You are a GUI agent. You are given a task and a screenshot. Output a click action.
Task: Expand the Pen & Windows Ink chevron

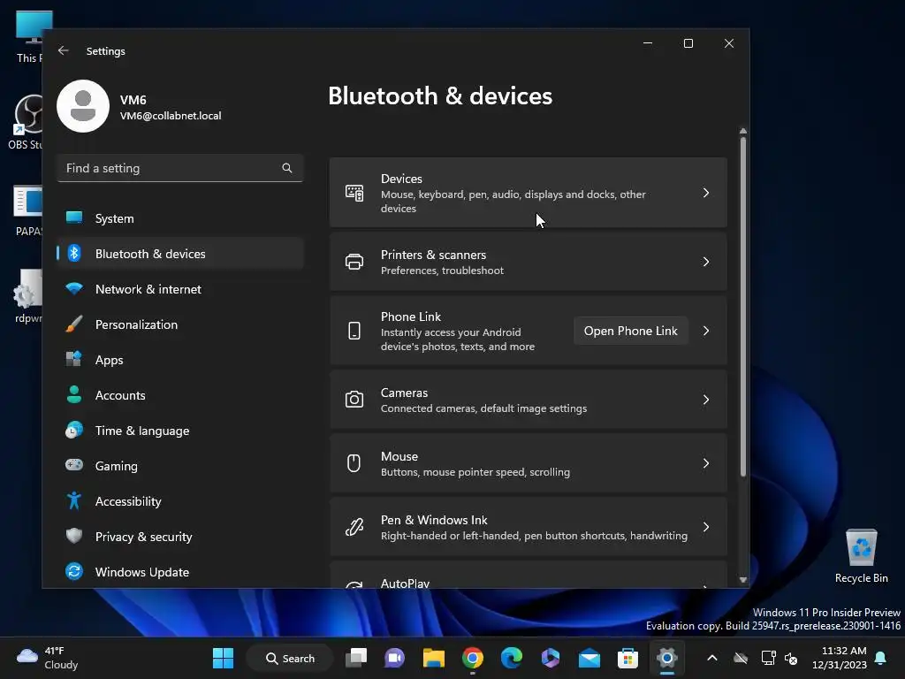click(x=706, y=527)
